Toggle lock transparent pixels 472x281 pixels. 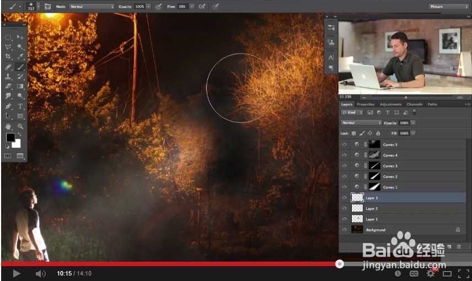(353, 133)
